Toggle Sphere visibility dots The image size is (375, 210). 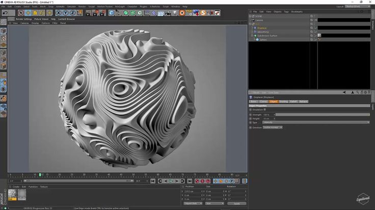pyautogui.click(x=314, y=40)
